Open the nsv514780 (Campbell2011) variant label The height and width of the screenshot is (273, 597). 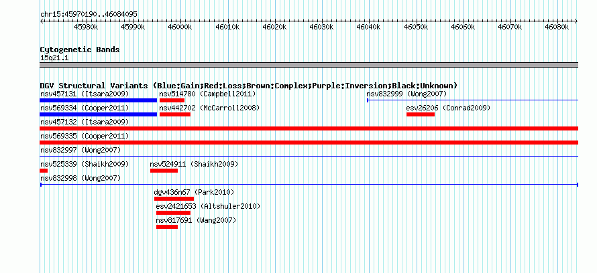tap(207, 94)
